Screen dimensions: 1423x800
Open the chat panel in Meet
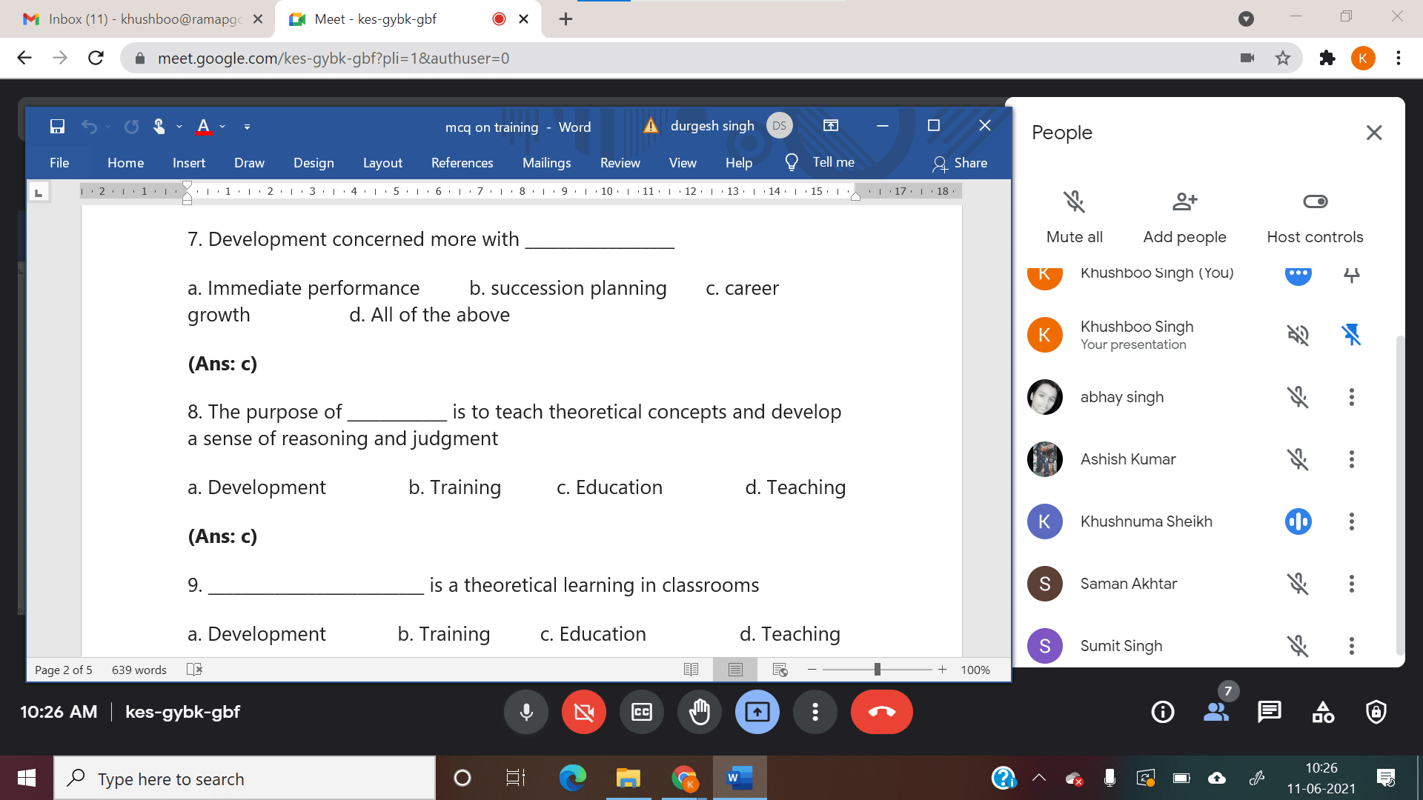[x=1270, y=712]
